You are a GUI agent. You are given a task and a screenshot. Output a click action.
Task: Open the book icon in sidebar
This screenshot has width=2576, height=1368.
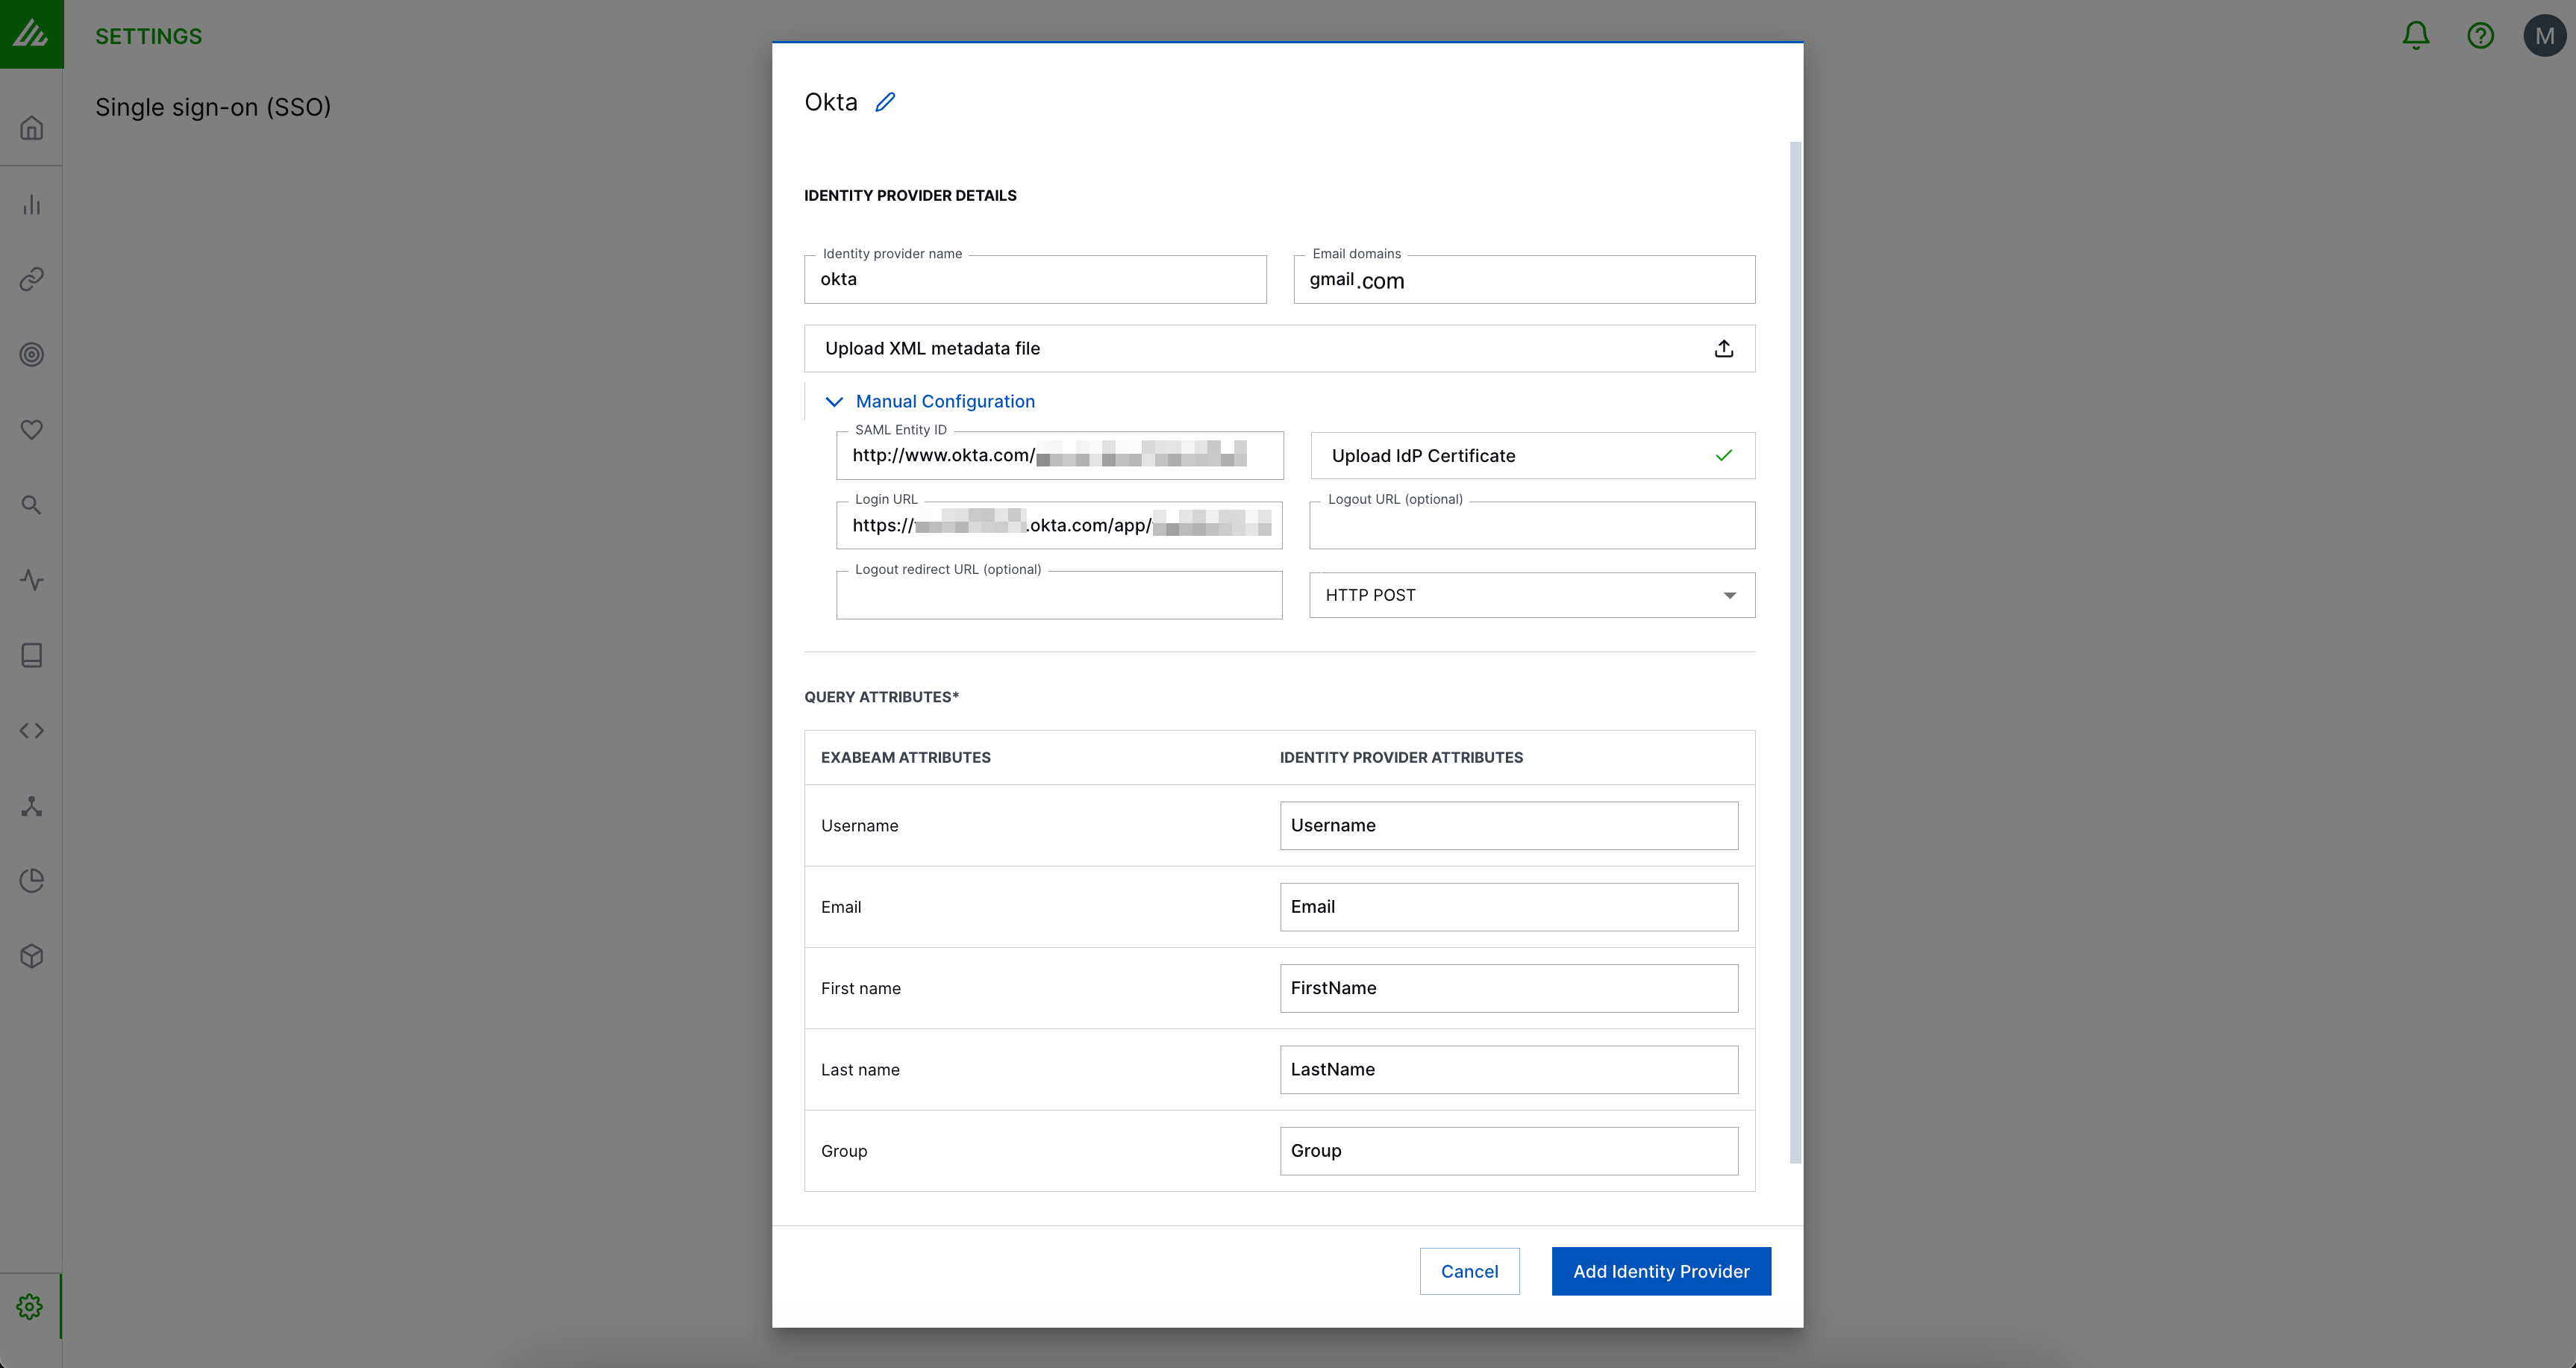pos(32,655)
